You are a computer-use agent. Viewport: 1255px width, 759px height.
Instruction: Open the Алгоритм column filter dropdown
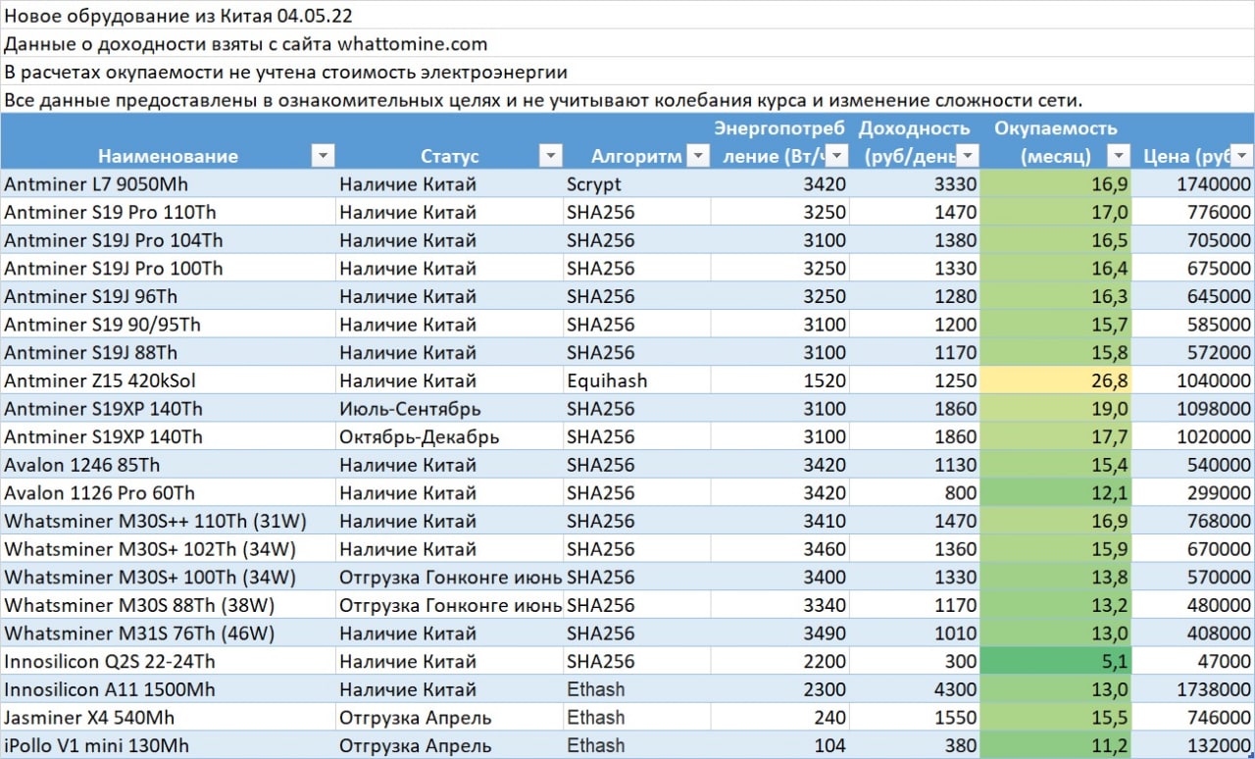[698, 156]
